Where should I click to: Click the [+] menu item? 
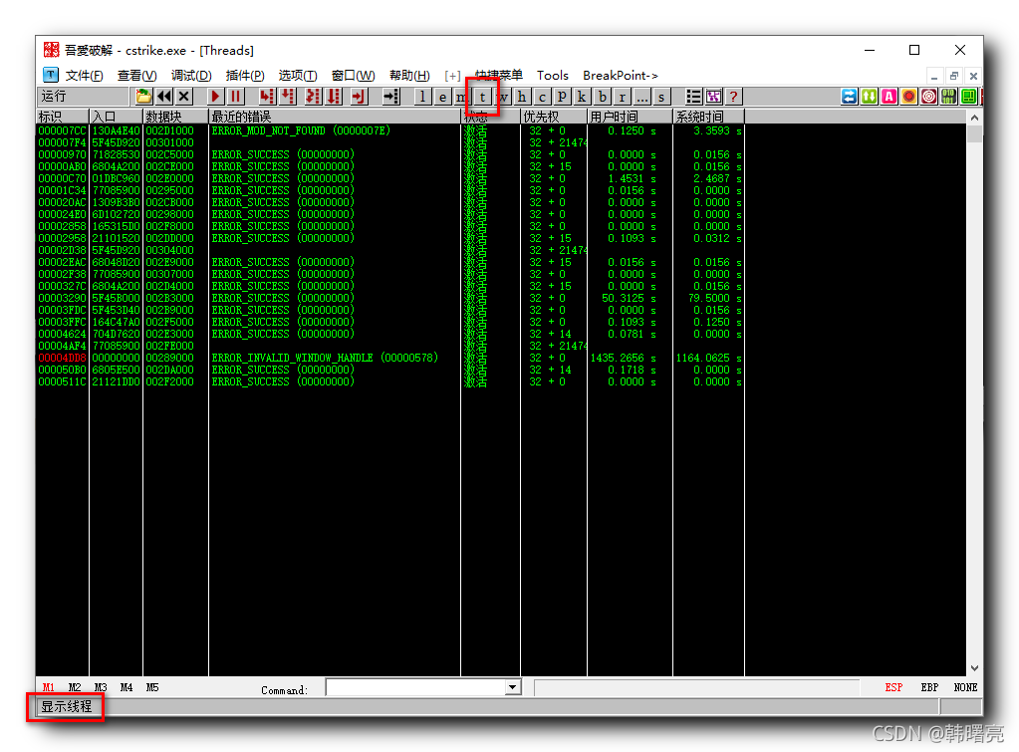click(x=452, y=76)
